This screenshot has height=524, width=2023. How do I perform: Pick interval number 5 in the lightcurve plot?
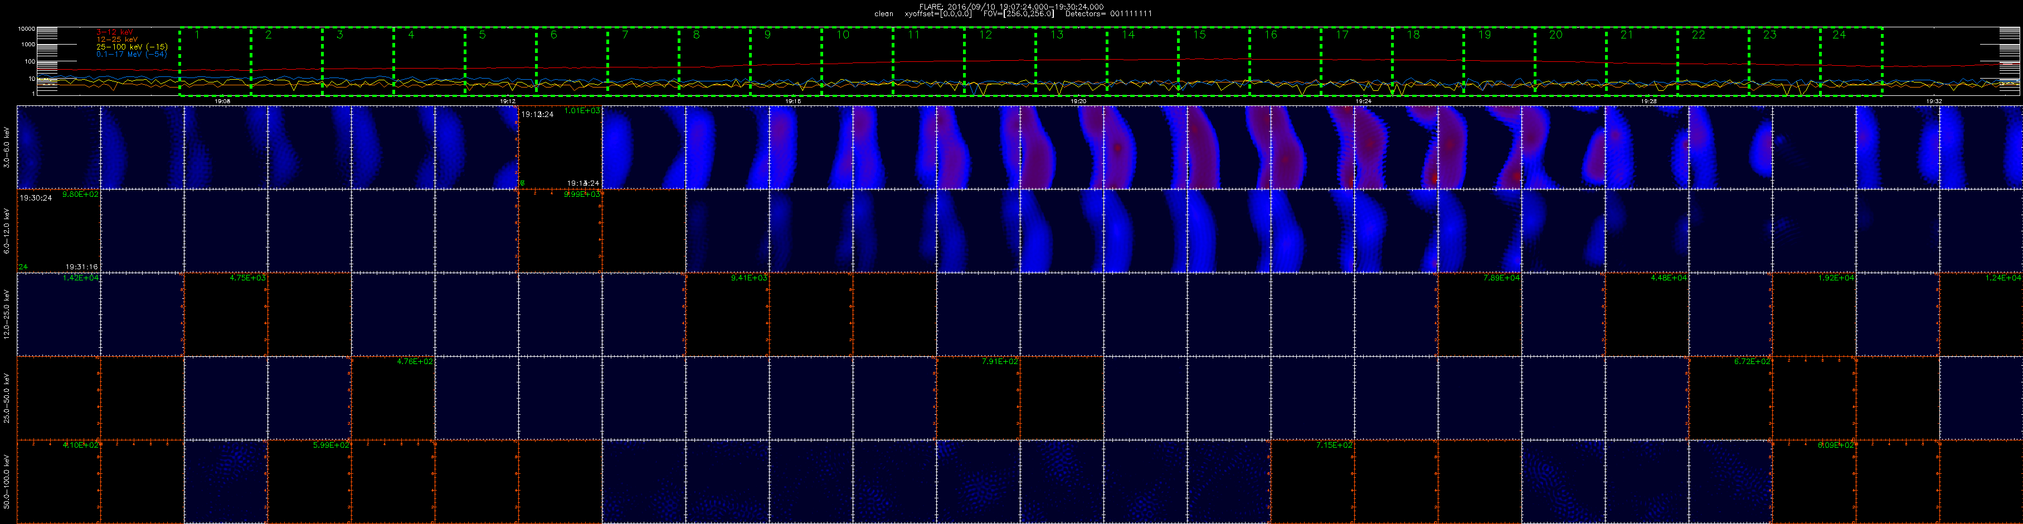click(482, 35)
